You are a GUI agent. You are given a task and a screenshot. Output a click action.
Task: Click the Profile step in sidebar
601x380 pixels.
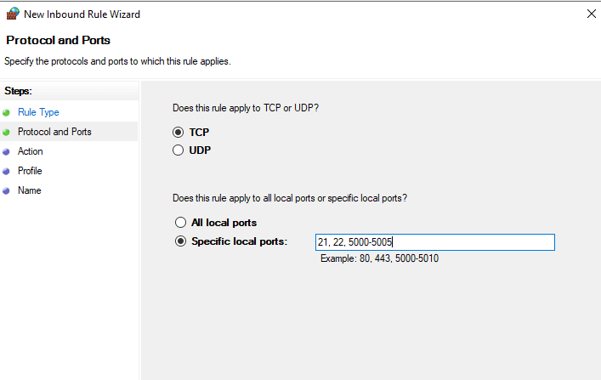(x=30, y=171)
